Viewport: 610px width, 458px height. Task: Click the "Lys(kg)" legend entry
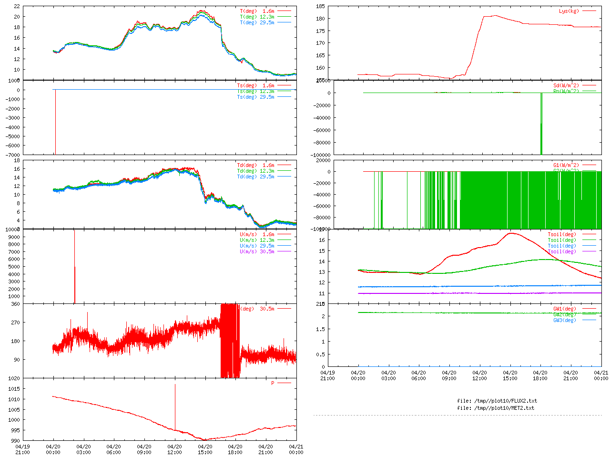coord(577,11)
